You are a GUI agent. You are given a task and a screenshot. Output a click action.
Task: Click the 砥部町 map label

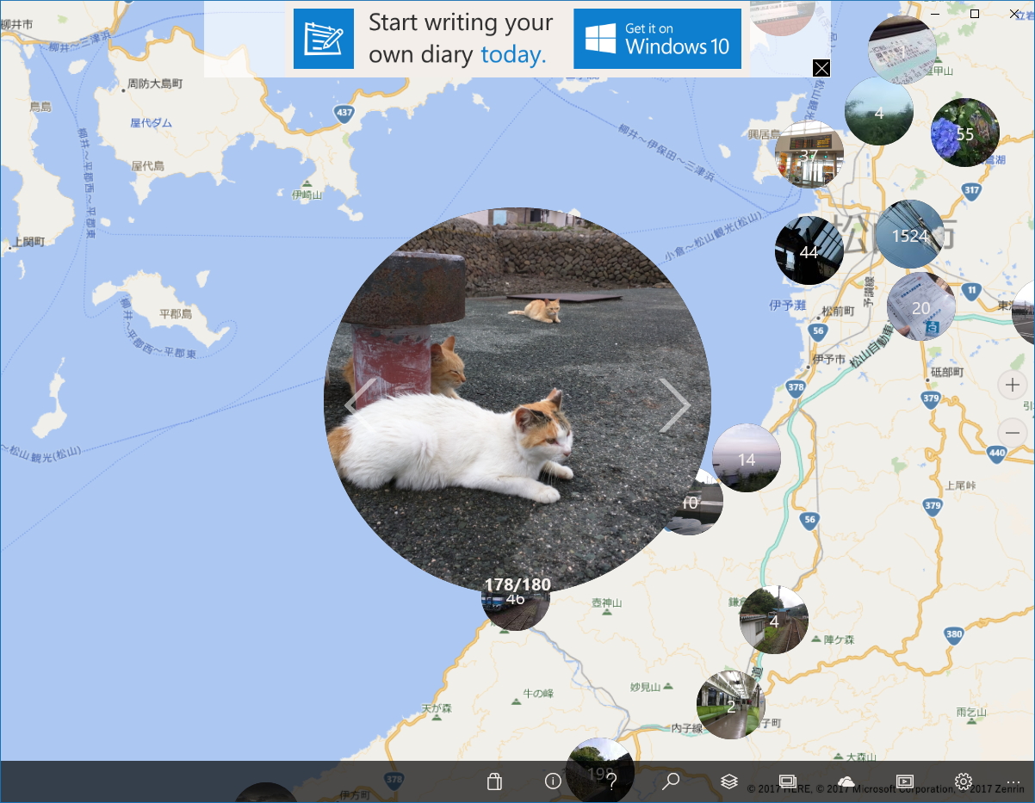coord(947,372)
